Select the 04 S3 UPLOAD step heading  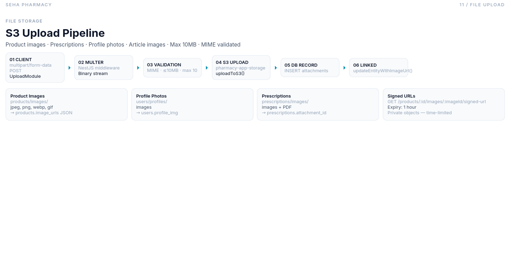click(x=232, y=63)
